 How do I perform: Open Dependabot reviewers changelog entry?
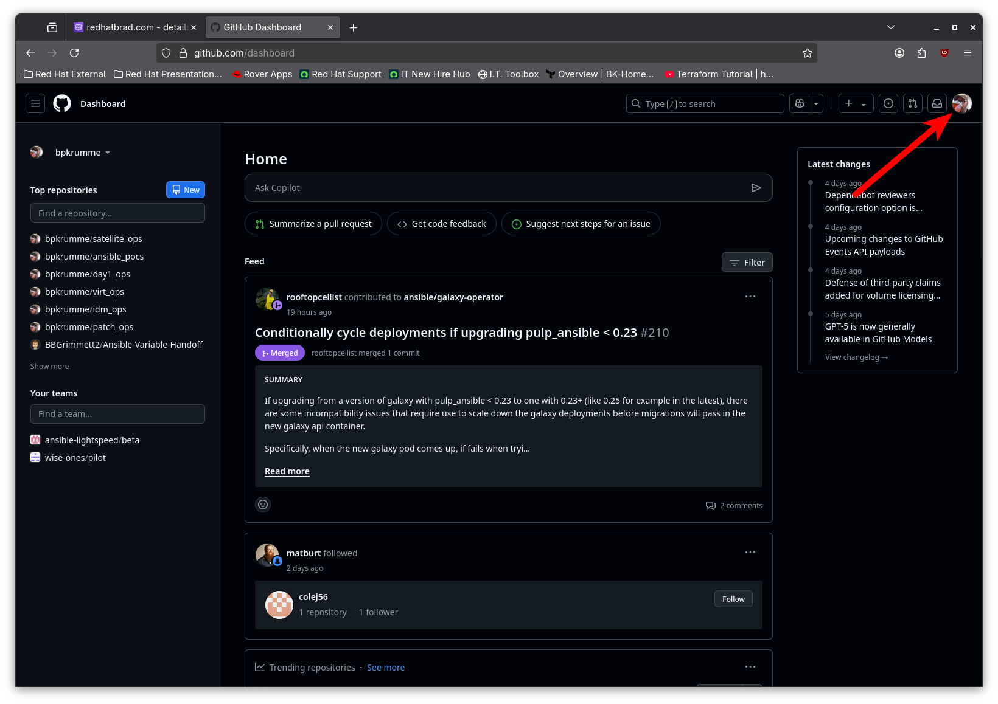874,202
